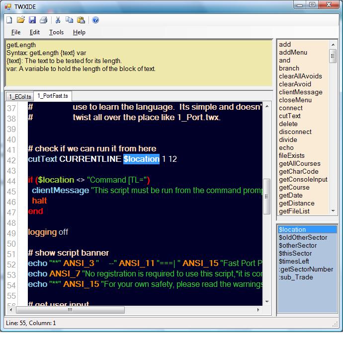The width and height of the screenshot is (343, 337).
Task: Open the Edit menu
Action: (35, 32)
